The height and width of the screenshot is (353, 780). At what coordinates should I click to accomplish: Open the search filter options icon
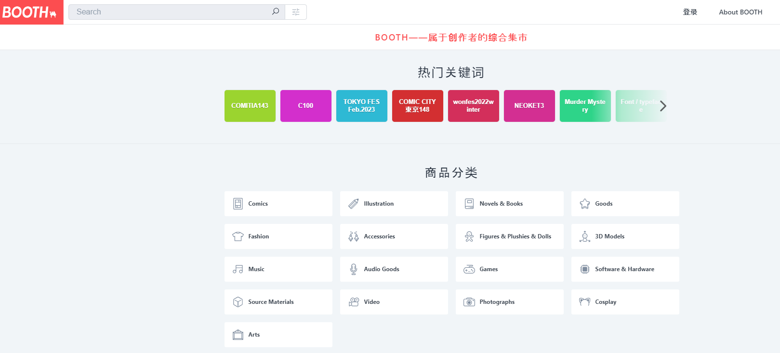[x=296, y=12]
